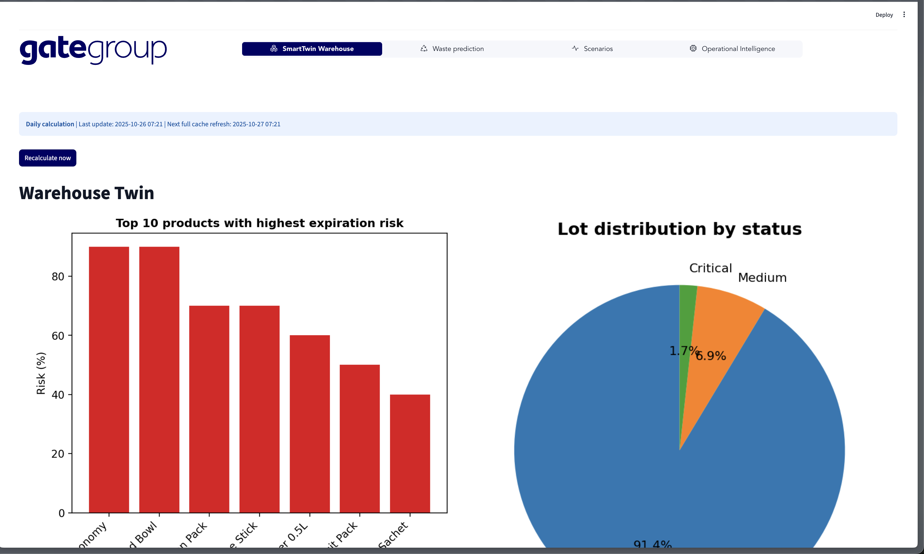
Task: Click the red bar reaching 50% risk
Action: point(359,439)
